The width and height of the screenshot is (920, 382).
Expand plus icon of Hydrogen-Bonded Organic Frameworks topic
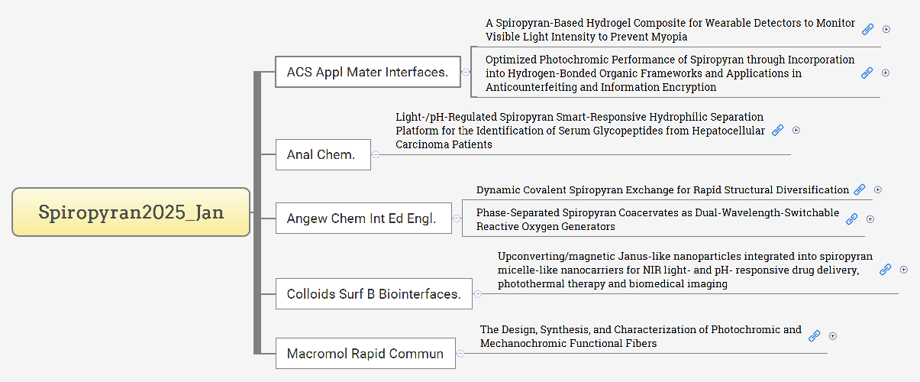click(x=886, y=73)
